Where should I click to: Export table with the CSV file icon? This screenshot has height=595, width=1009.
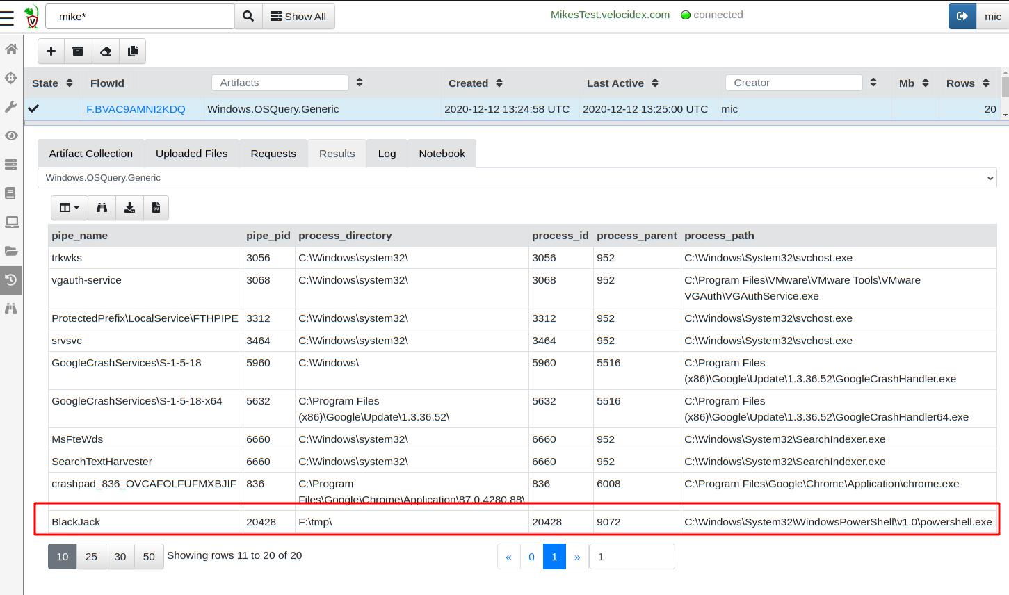tap(156, 208)
